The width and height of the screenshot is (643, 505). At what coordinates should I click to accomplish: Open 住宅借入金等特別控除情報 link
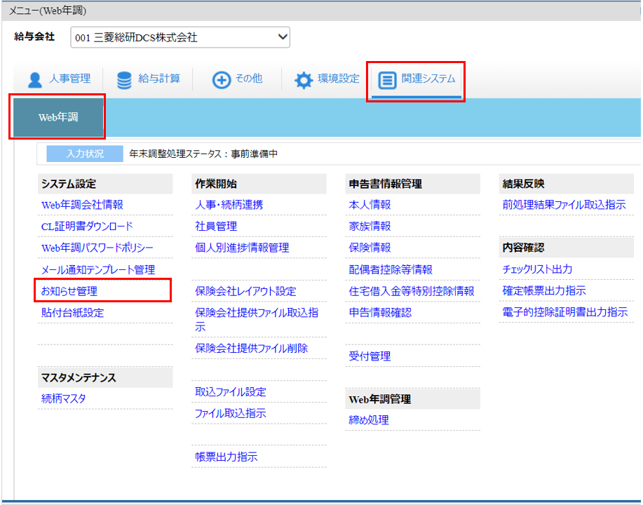[x=412, y=291]
